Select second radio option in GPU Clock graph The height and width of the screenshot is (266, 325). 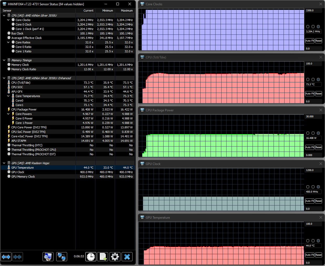(313, 187)
